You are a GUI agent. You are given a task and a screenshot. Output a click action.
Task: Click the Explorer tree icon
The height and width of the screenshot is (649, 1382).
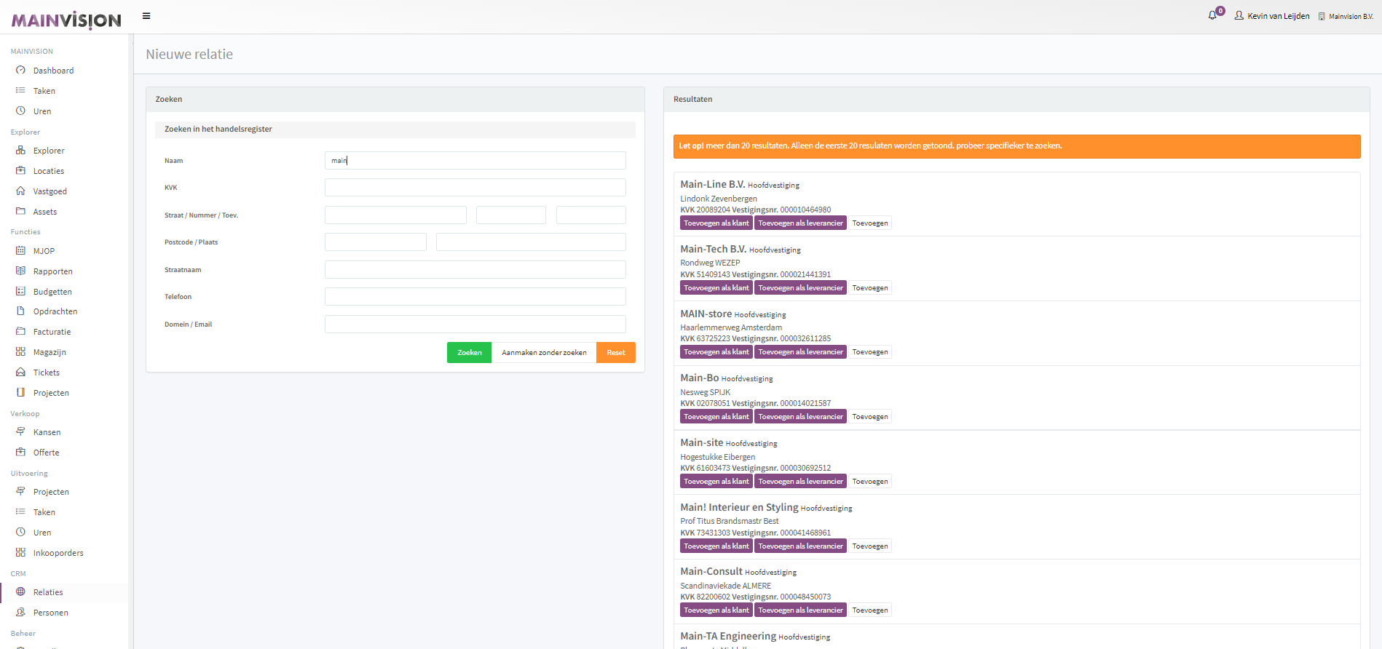20,150
